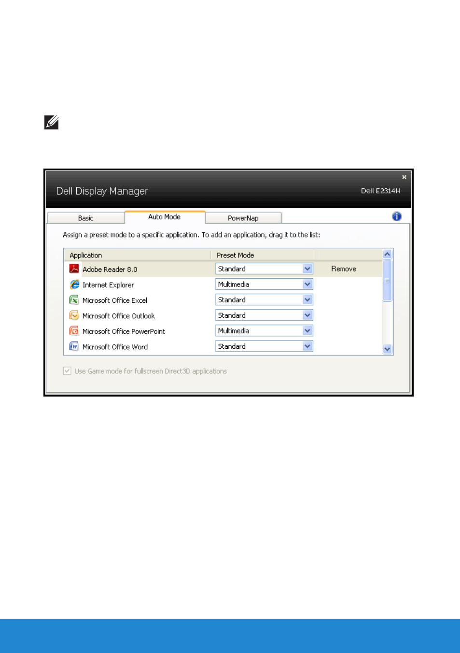
Task: Click the Dell E2314H monitor label
Action: tap(381, 191)
